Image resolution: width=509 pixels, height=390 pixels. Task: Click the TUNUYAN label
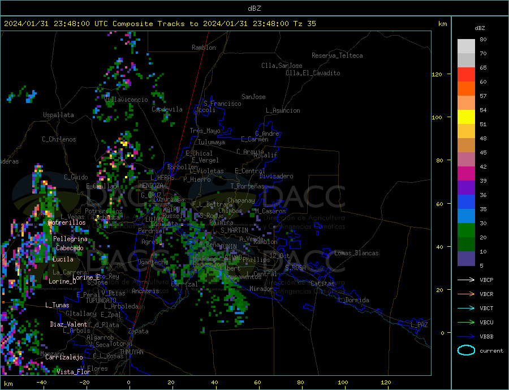(131, 352)
